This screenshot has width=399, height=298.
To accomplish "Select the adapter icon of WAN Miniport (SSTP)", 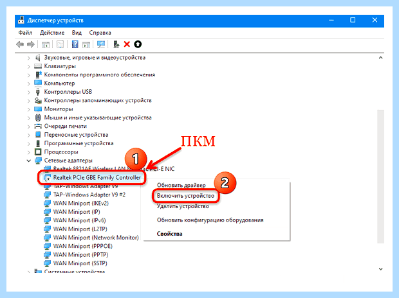I will [47, 263].
